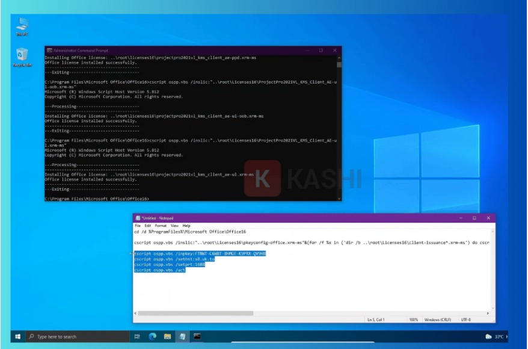
Task: Click the Windows Start button
Action: coord(17,336)
